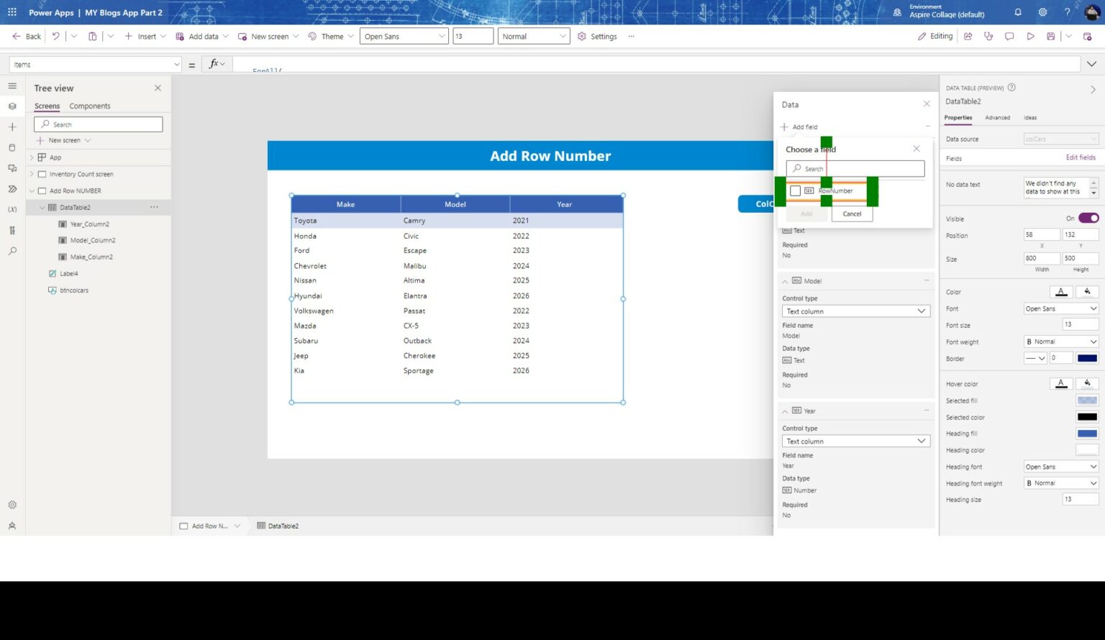Click the Preview app play icon
The width and height of the screenshot is (1105, 640).
point(1030,36)
